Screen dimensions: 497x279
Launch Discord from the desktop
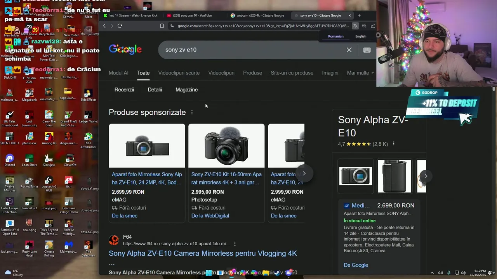pos(10,160)
